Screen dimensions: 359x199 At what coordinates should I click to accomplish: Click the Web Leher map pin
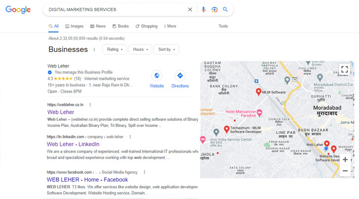(x=327, y=144)
